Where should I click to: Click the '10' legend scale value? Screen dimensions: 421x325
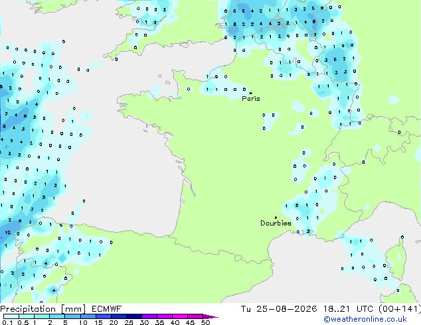coord(83,322)
